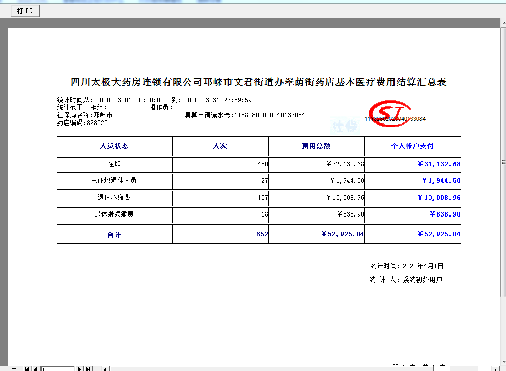Click the 操作员 label
This screenshot has height=371, width=506.
161,108
